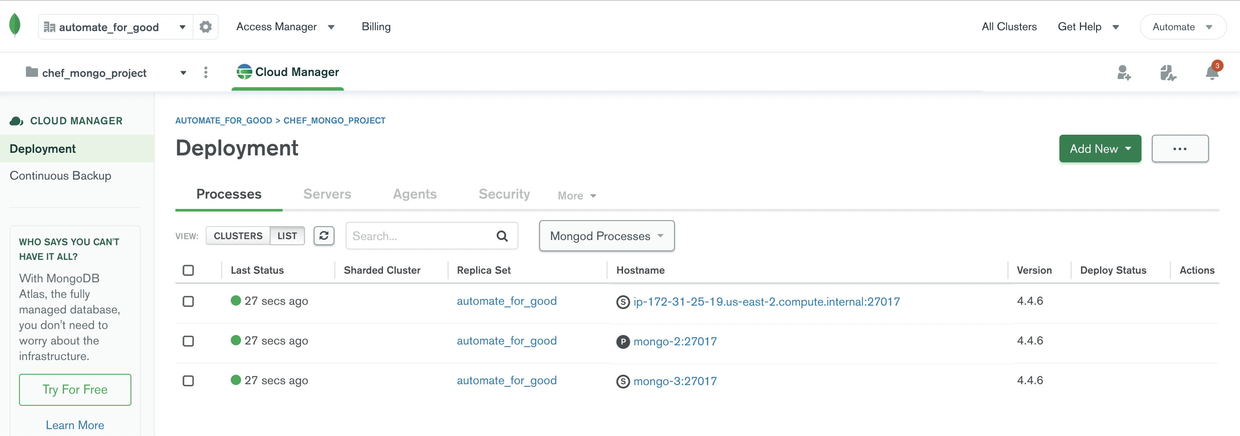This screenshot has width=1240, height=436.
Task: Select Deployment in the sidebar
Action: 77,148
